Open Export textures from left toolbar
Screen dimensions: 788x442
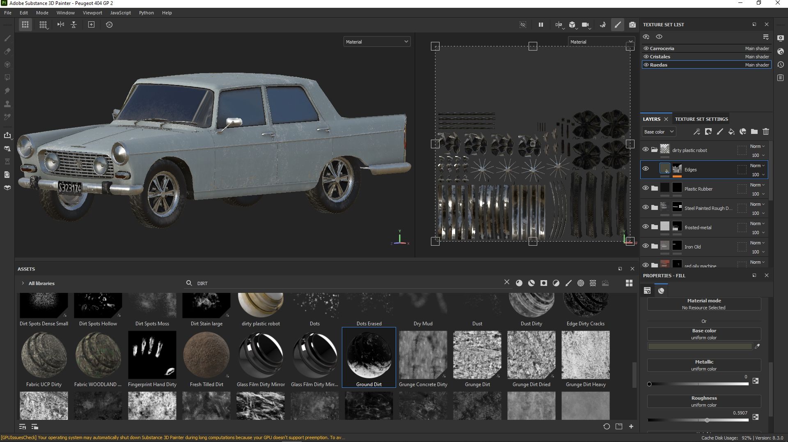click(7, 135)
